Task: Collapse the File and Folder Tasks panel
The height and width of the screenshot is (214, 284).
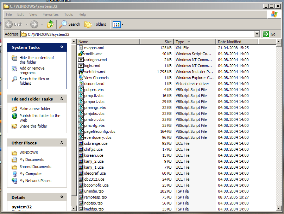Action: coord(62,99)
